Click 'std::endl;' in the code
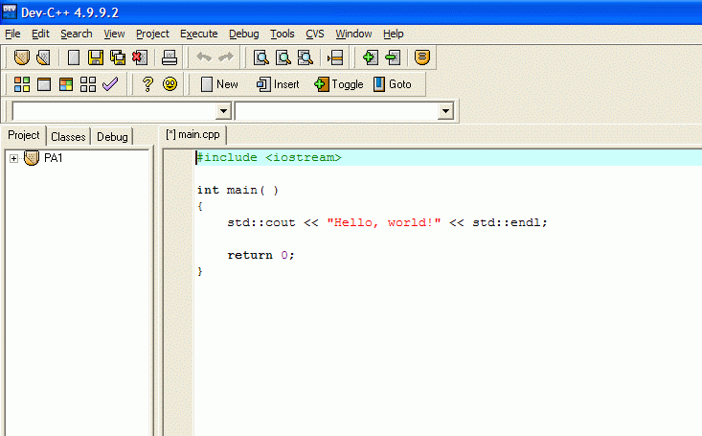The image size is (702, 436). (510, 222)
